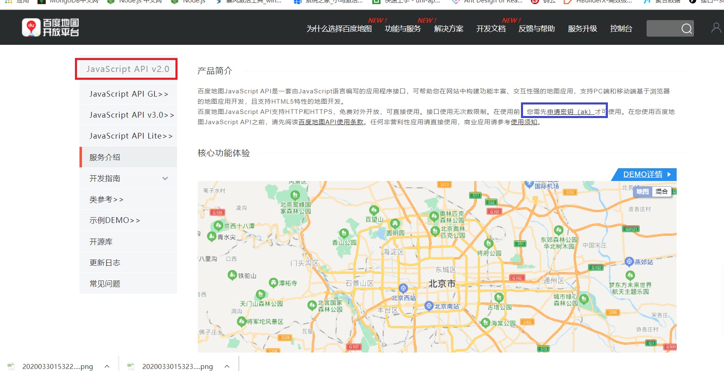724x371 pixels.
Task: Open JavaScript API GL>> link
Action: [128, 94]
